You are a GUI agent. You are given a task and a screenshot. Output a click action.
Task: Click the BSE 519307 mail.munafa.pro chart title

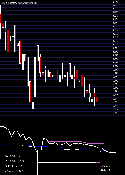pos(20,3)
